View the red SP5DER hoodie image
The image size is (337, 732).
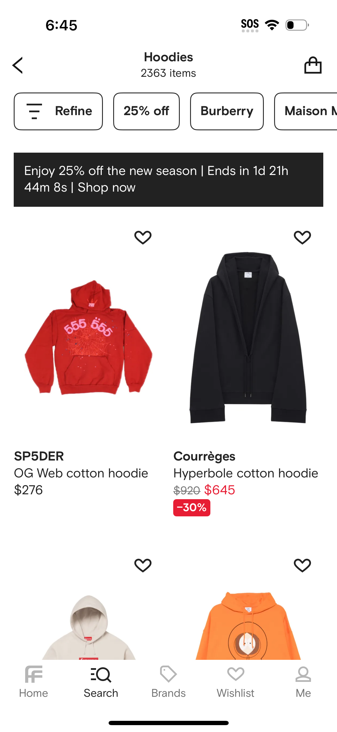[89, 337]
